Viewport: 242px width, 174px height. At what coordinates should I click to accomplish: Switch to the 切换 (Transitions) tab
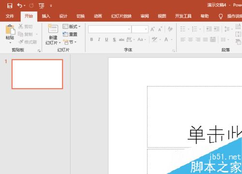[x=80, y=16]
